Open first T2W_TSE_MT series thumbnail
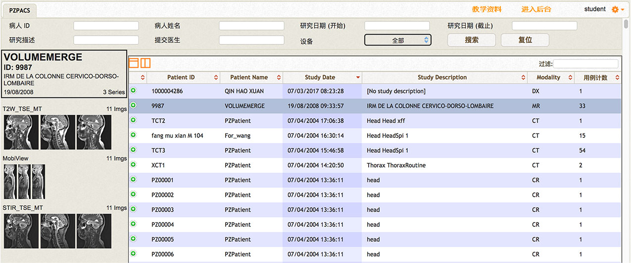This screenshot has width=631, height=263. (21, 132)
